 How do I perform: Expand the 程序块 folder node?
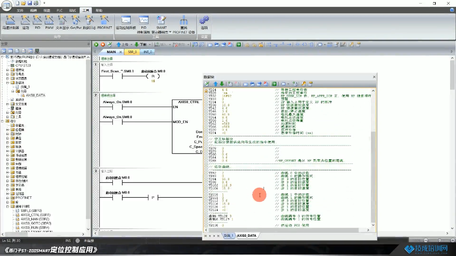(8, 70)
